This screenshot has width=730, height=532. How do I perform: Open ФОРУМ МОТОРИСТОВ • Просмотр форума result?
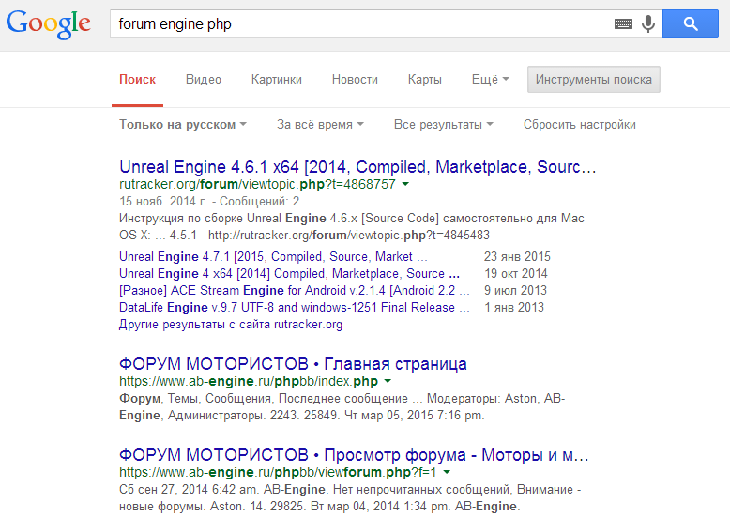pos(354,455)
